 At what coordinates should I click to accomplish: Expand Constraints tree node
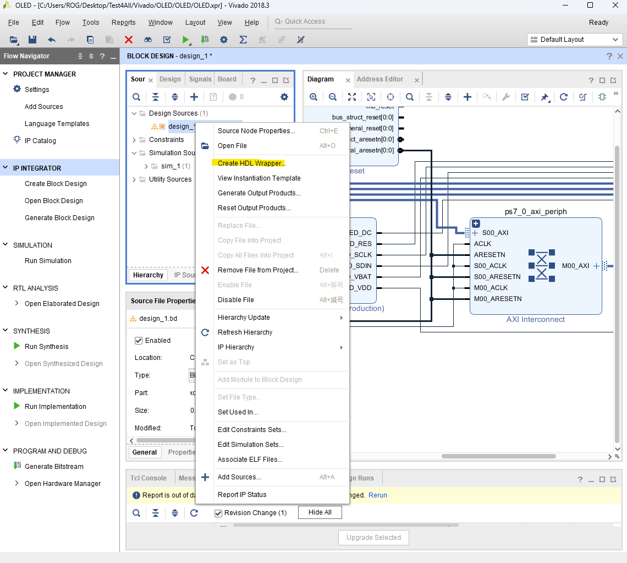pyautogui.click(x=134, y=140)
